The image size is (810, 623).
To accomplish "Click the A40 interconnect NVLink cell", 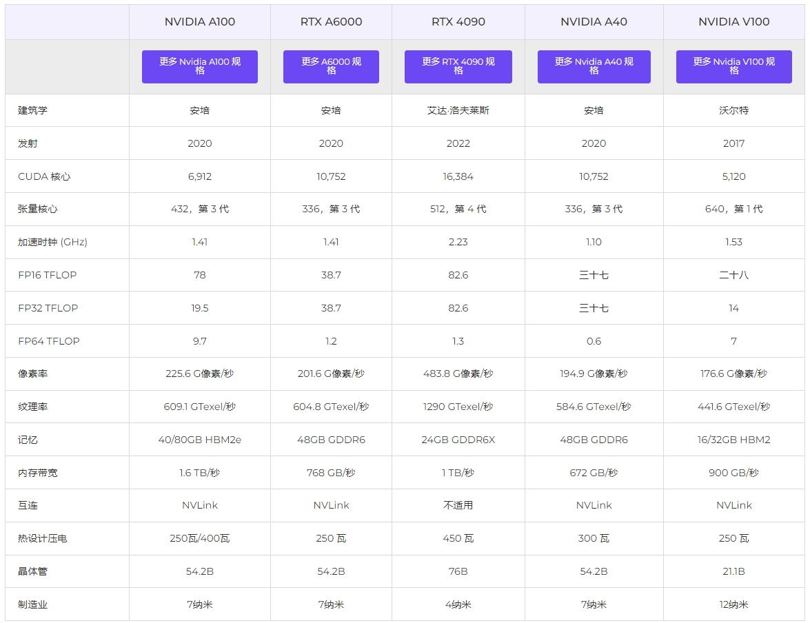I will pyautogui.click(x=594, y=505).
